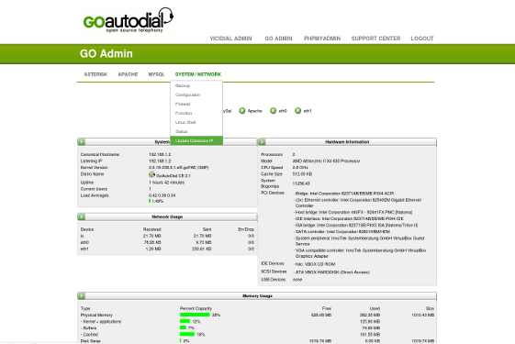Collapse the Network Usage panel arrow
The image size is (515, 344).
(x=82, y=217)
